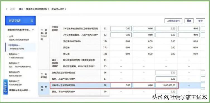The width and height of the screenshot is (210, 103).
Task: Click the 暂存 button
Action: 201,21
